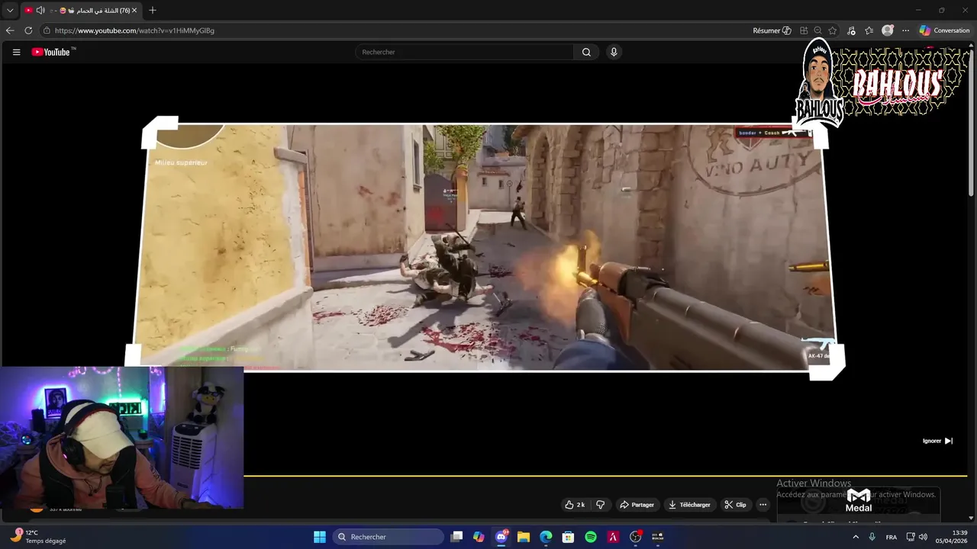Switch to Microsoft Edge on taskbar
This screenshot has height=549, width=977.
coord(546,537)
